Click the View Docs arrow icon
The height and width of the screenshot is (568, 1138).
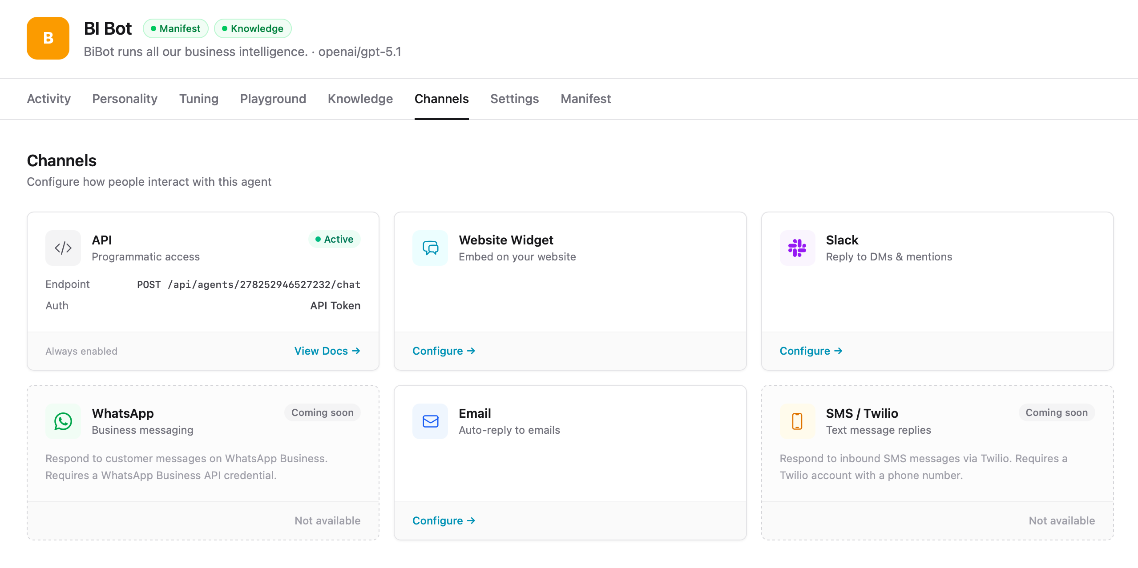point(356,351)
